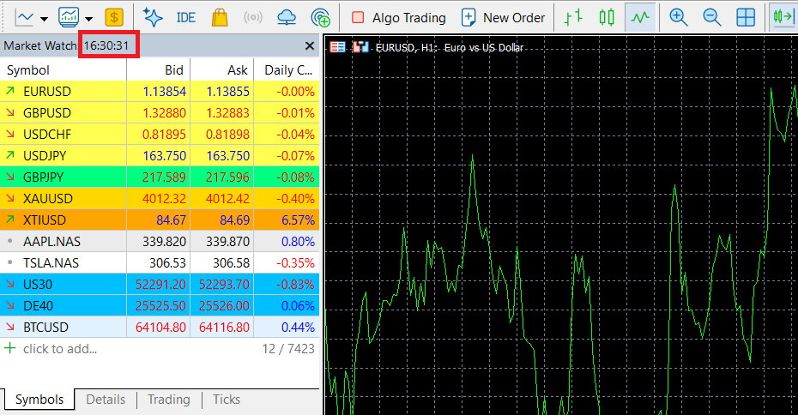Switch to the Details tab
This screenshot has width=798, height=415.
106,400
